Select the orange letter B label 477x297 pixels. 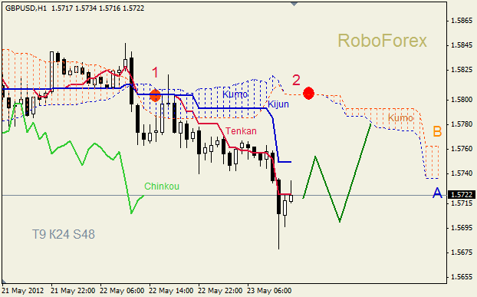click(437, 132)
